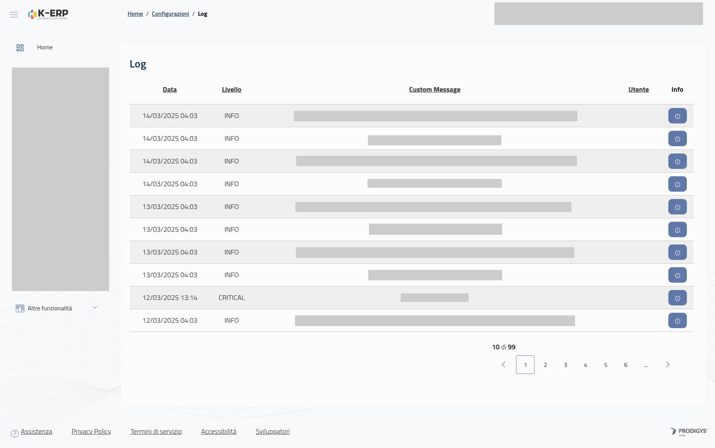Screen dimensions: 715x448
Task: Select the Home sidebar menu item
Action: (45, 47)
